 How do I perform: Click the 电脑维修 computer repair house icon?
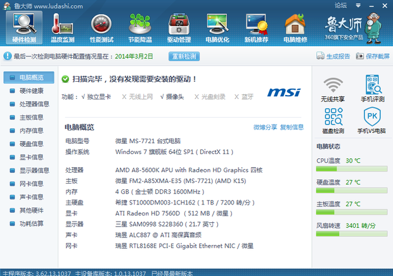click(x=295, y=28)
